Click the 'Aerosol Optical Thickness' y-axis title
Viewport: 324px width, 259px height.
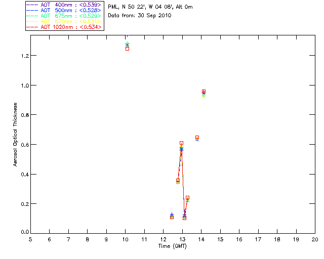point(15,135)
